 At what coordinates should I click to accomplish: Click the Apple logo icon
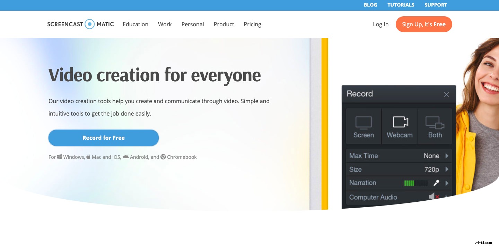[88, 156]
